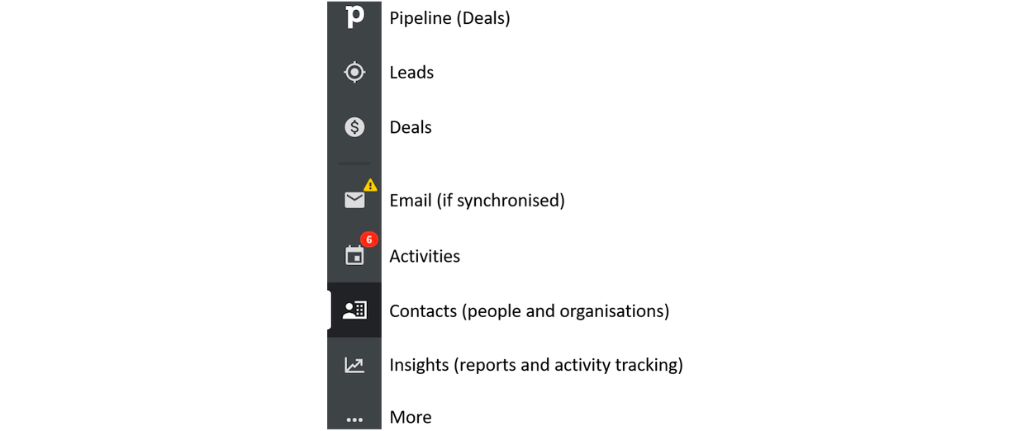Open the Activities calendar icon
This screenshot has height=431, width=1022.
pos(354,256)
